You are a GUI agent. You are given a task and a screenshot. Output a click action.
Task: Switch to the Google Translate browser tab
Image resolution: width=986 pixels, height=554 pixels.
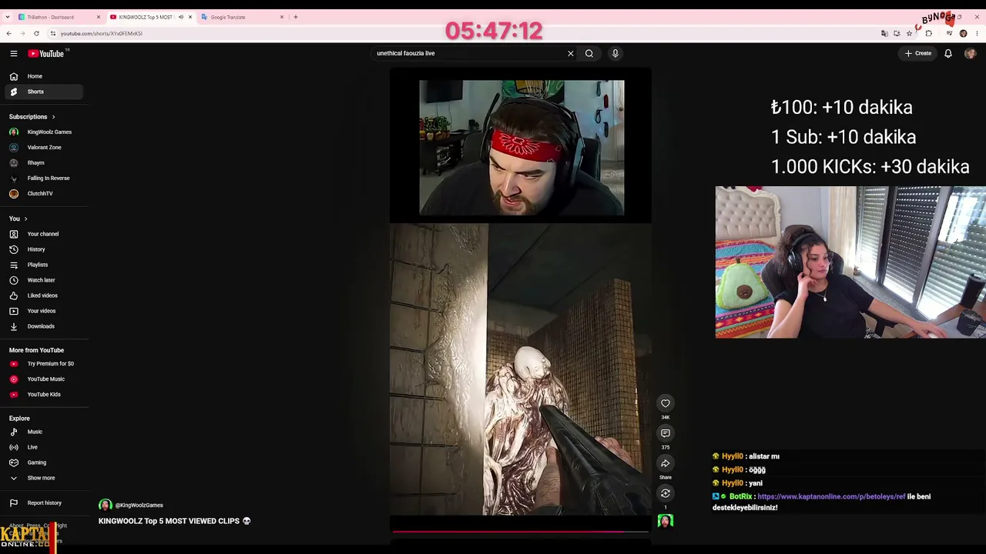click(x=241, y=17)
